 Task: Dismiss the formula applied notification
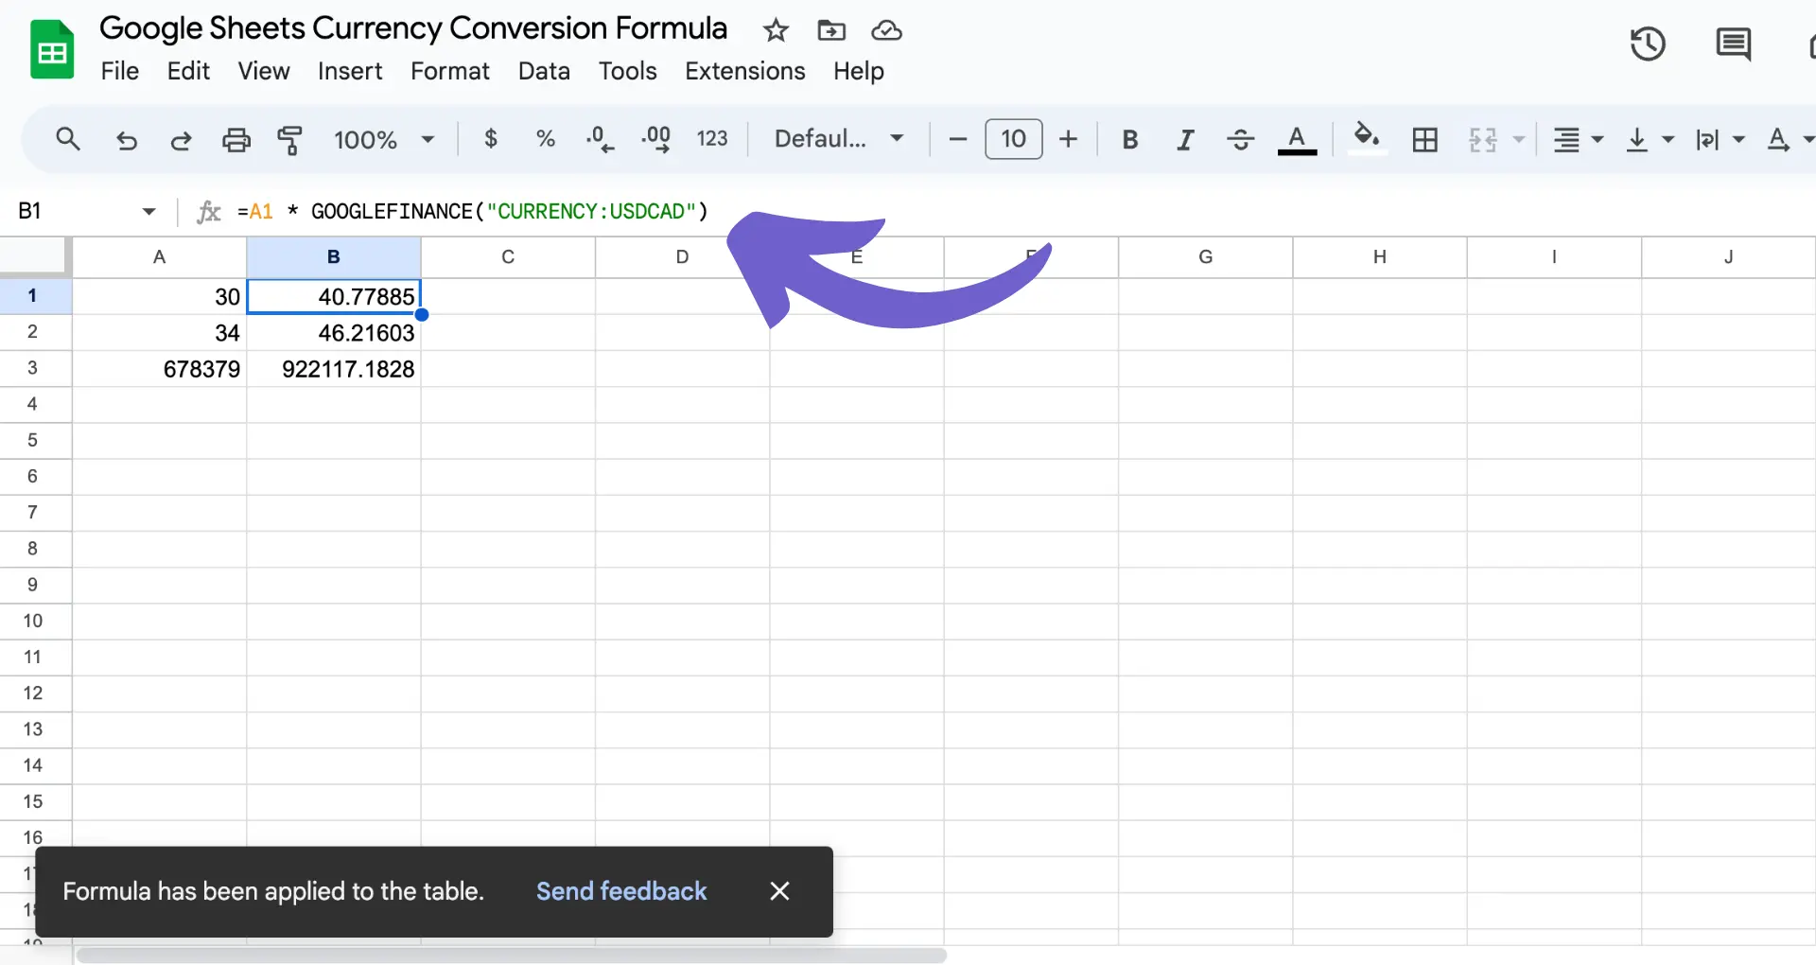click(x=779, y=891)
